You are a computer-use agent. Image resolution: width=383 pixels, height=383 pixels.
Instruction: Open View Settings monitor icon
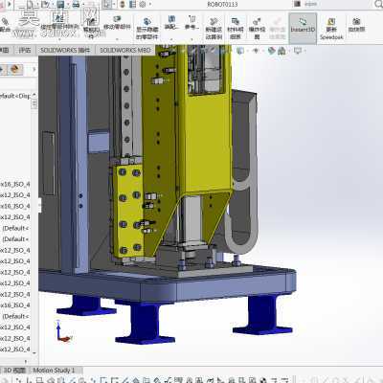pos(298,51)
